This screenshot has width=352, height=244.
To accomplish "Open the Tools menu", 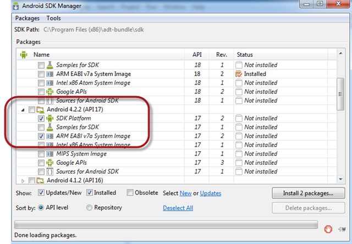I will coord(53,18).
